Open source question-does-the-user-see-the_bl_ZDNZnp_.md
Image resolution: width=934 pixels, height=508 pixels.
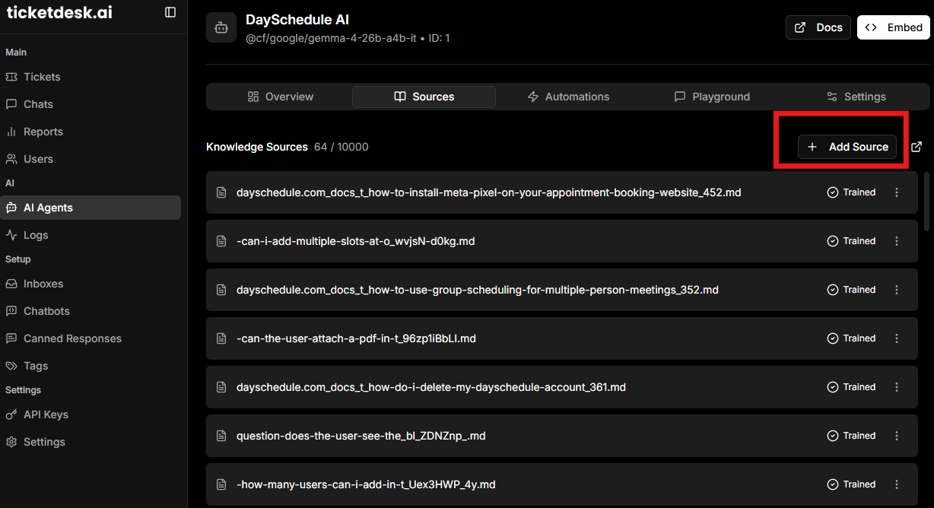tap(361, 436)
